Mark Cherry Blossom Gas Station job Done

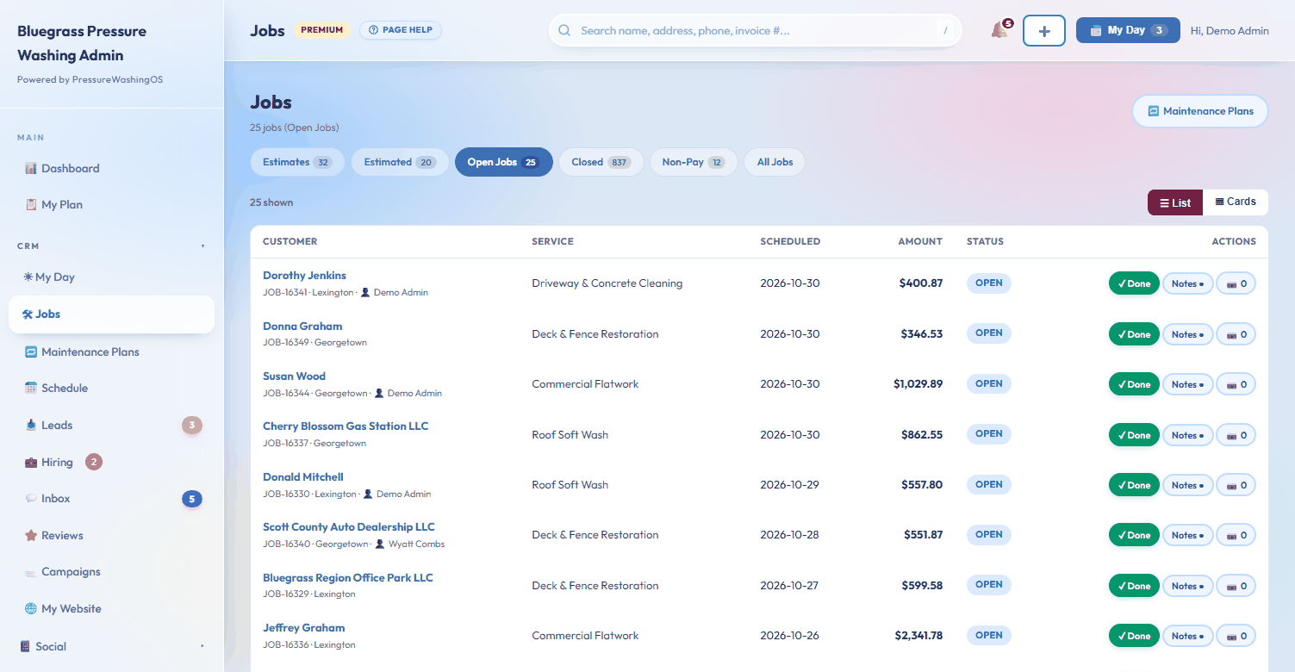pos(1134,435)
